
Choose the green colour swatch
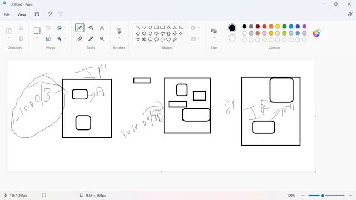coord(284,27)
